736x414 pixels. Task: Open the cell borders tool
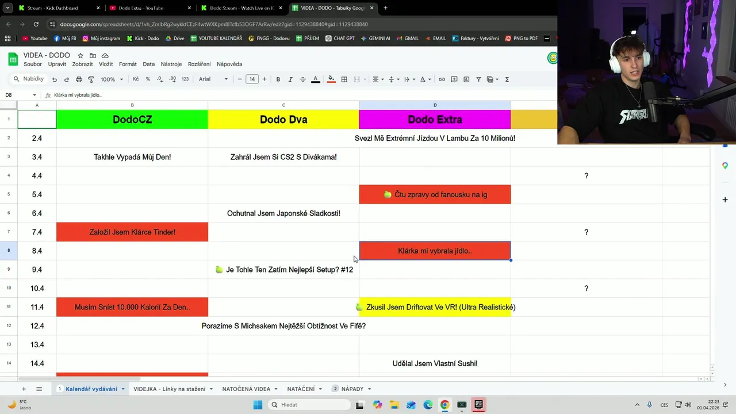(344, 79)
